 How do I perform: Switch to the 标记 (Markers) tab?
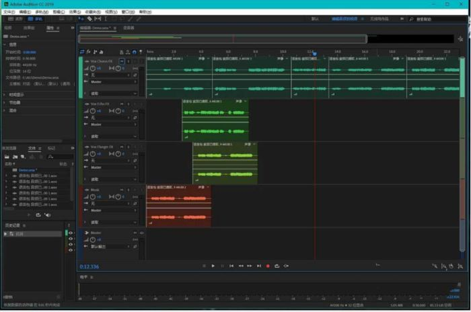click(51, 149)
